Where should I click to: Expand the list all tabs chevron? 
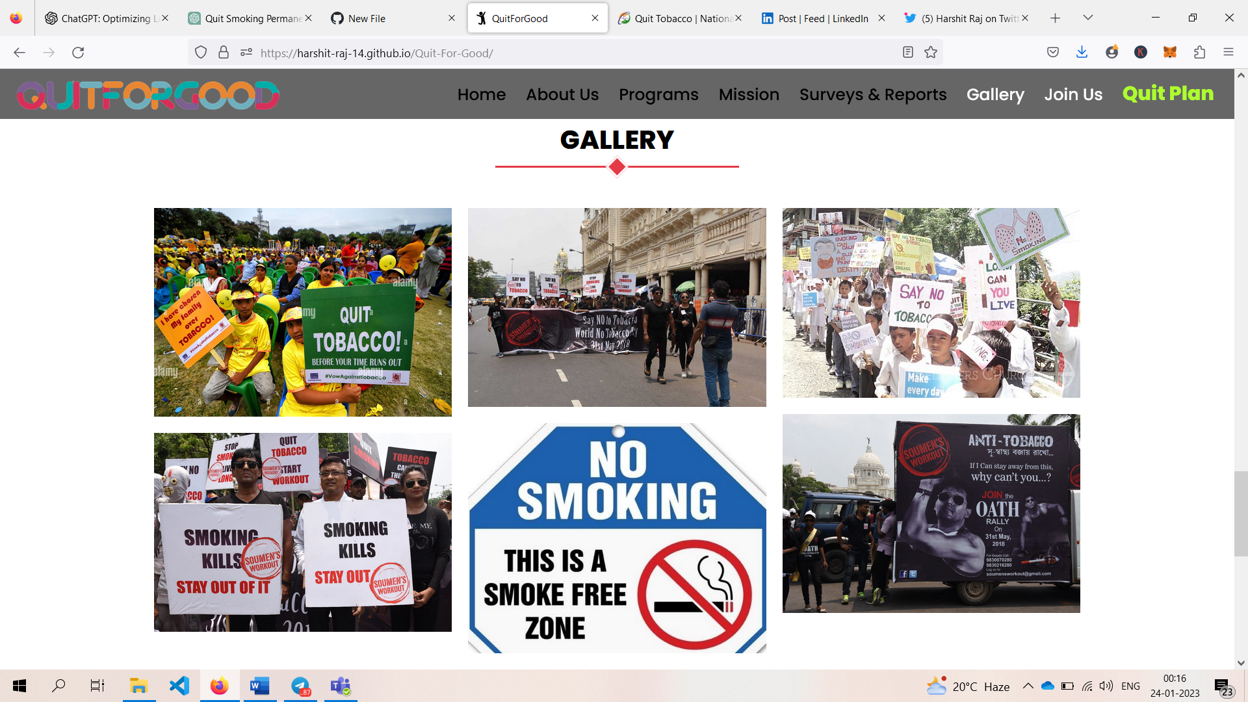1087,18
